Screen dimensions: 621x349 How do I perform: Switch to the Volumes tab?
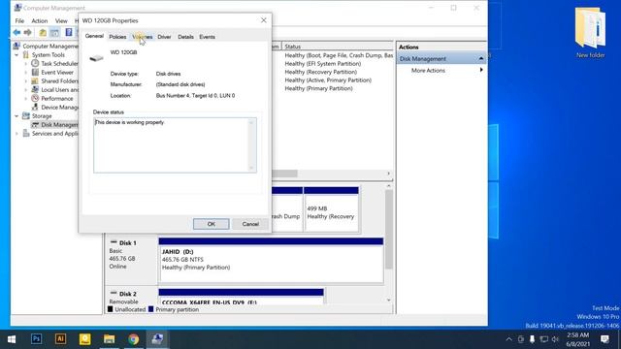pos(143,37)
